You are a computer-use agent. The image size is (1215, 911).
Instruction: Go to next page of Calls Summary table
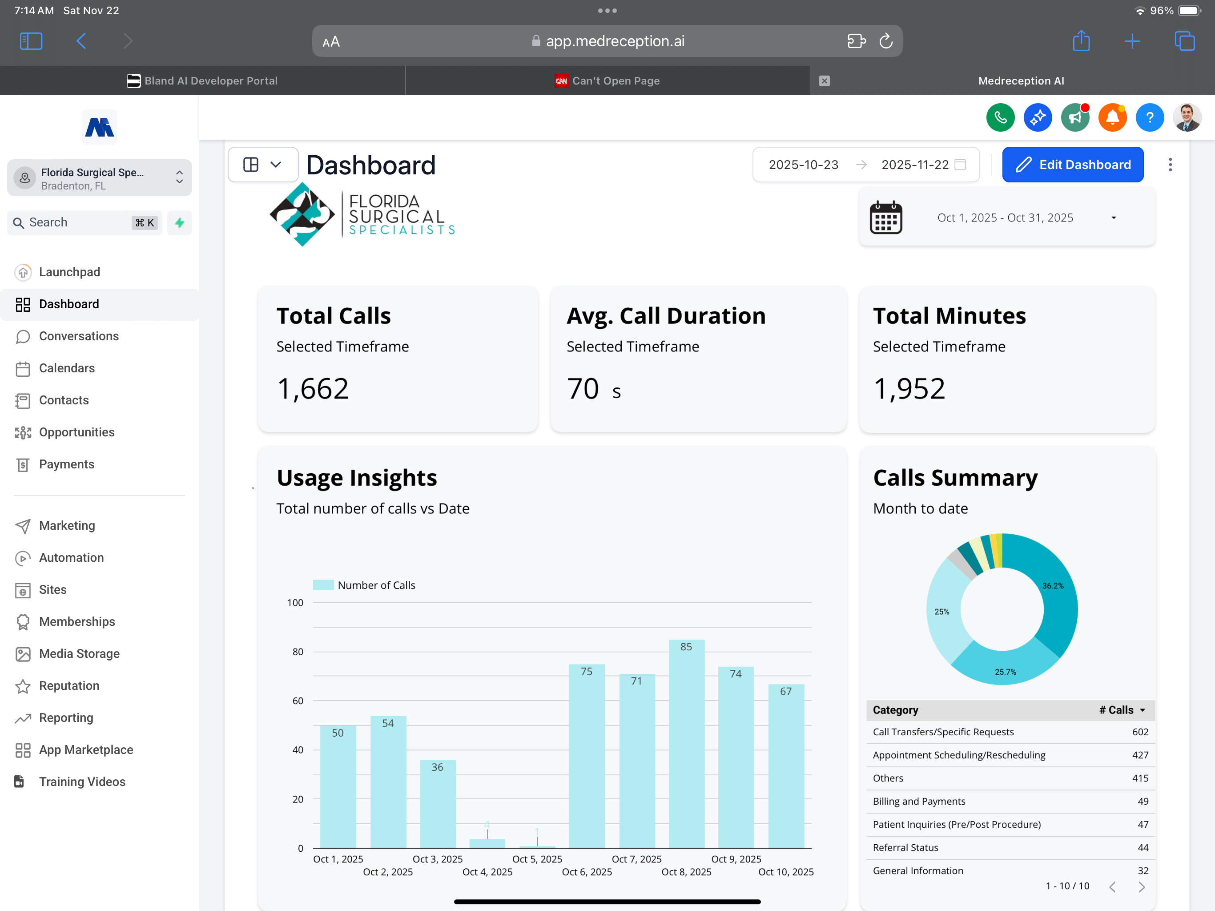(1141, 887)
